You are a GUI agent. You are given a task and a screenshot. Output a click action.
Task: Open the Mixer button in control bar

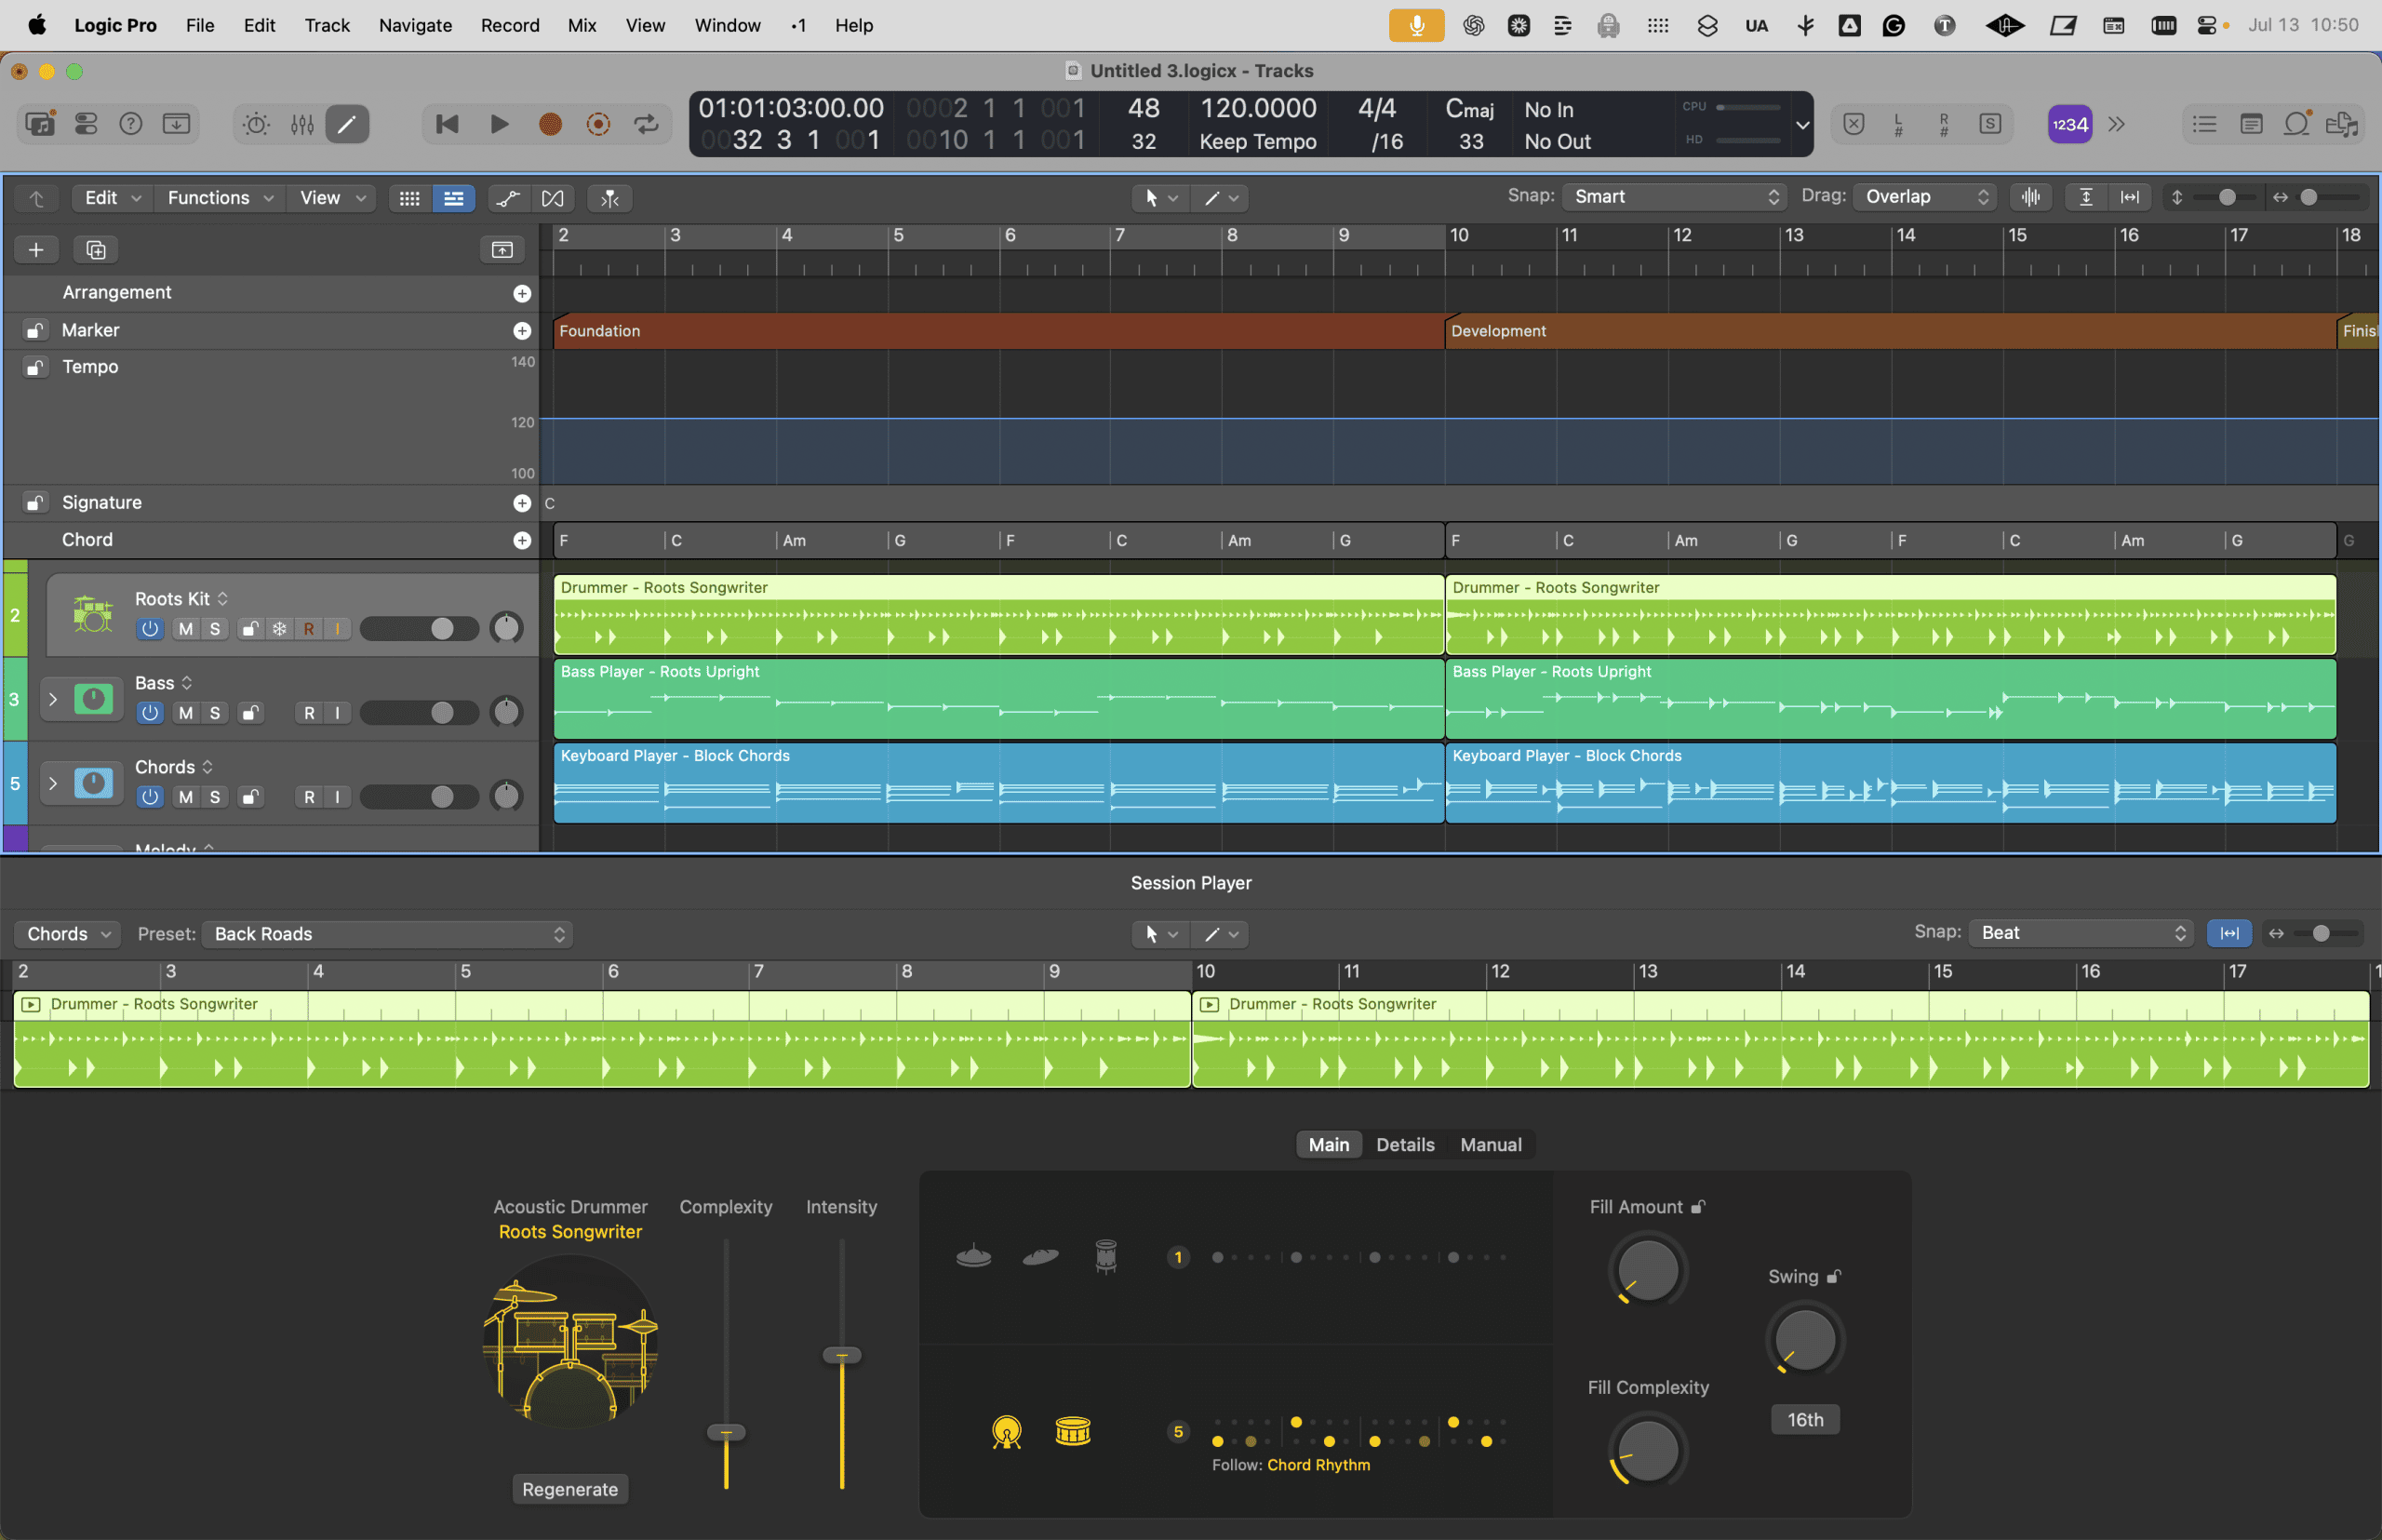302,124
